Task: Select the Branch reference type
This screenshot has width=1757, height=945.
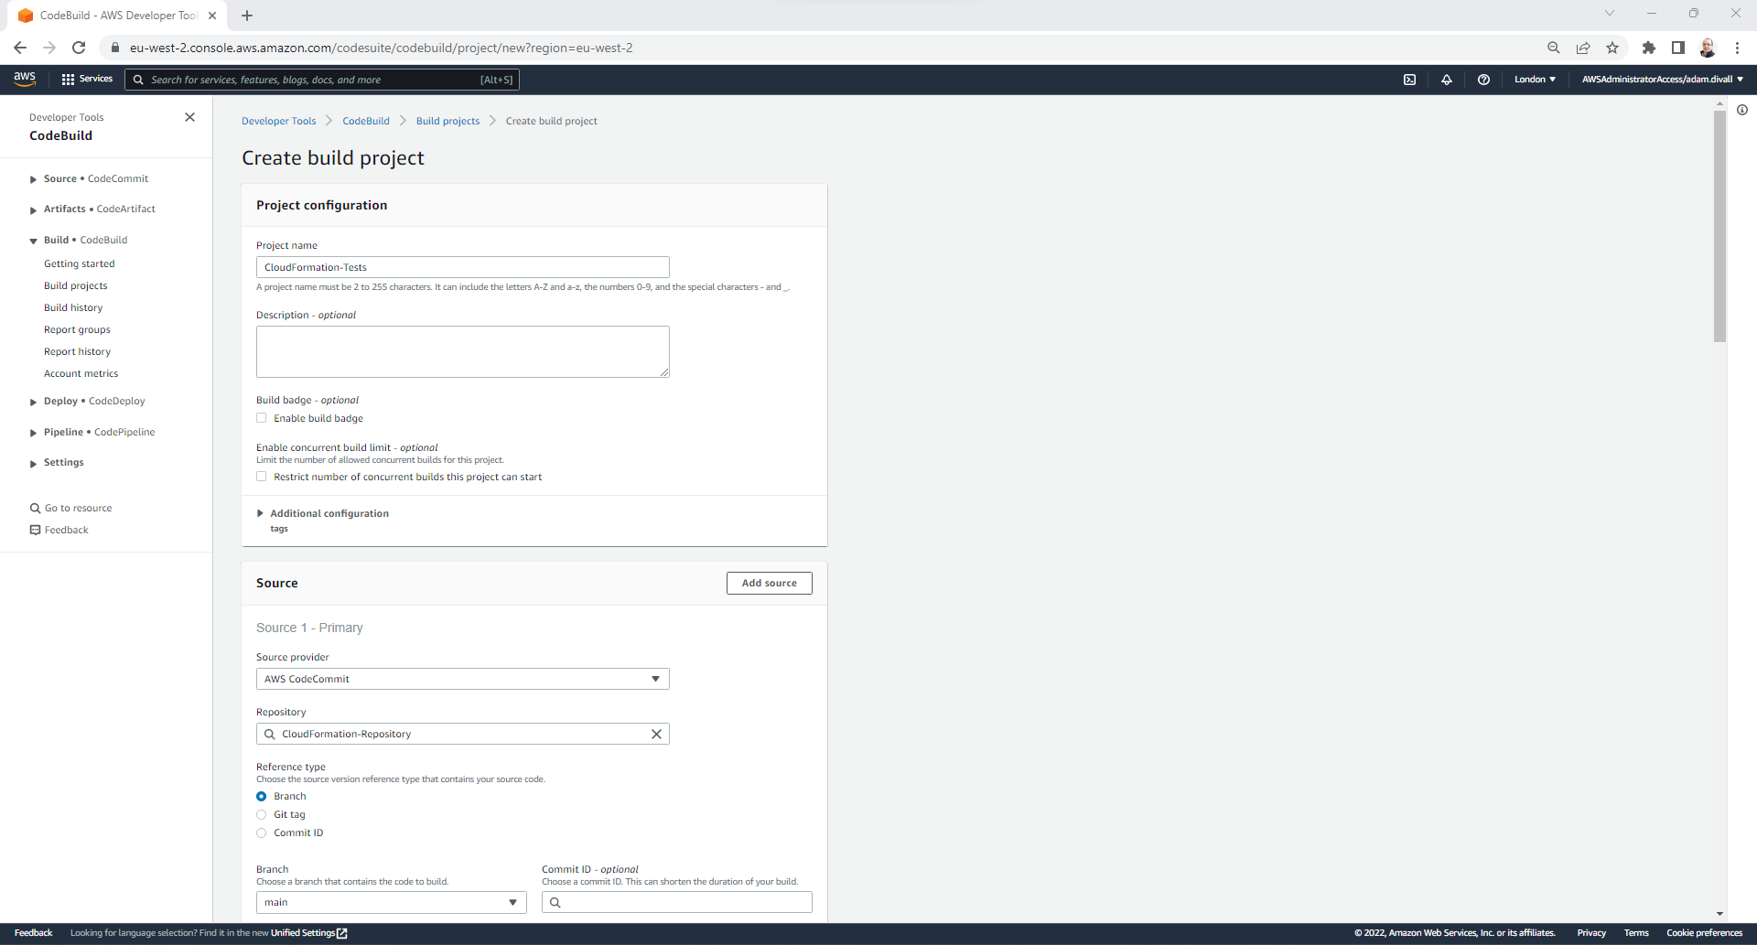Action: pos(262,796)
